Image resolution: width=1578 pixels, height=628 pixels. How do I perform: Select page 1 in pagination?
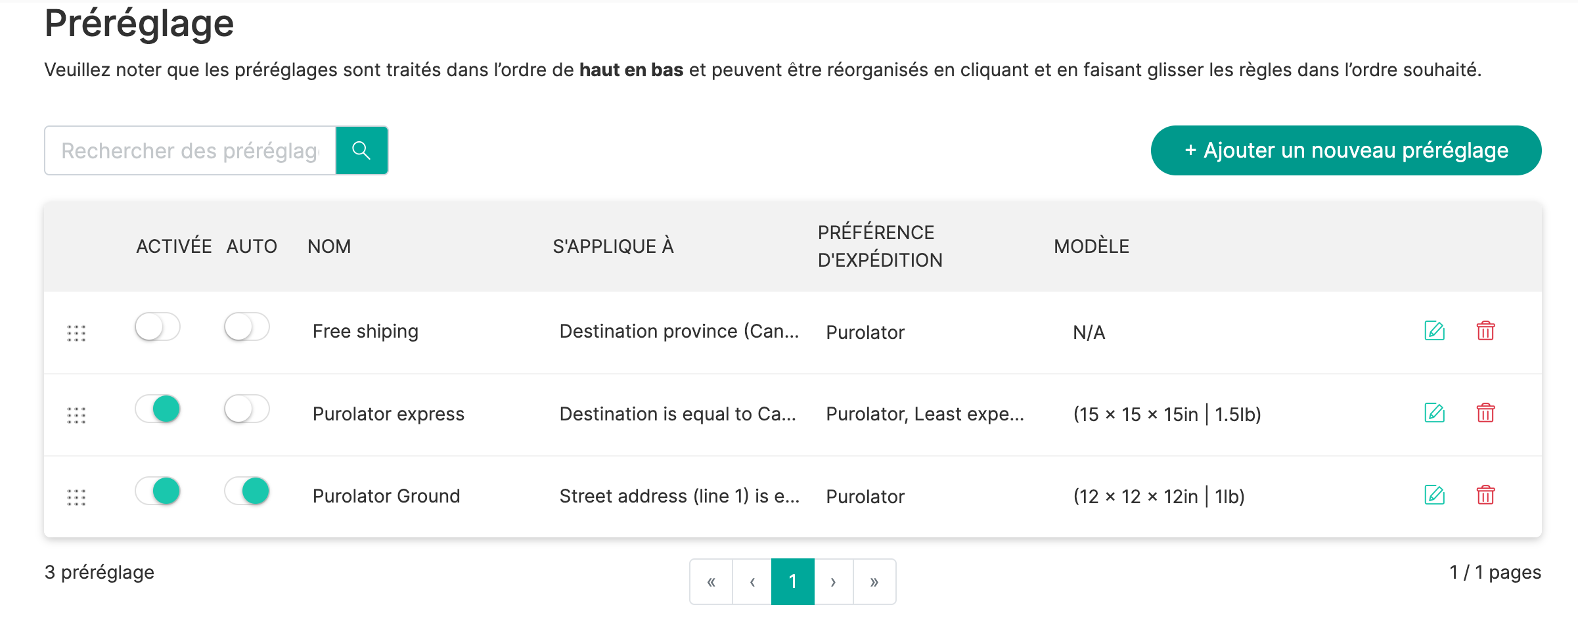pyautogui.click(x=793, y=582)
